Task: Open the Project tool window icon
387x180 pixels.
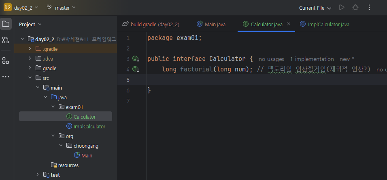Action: [6, 24]
